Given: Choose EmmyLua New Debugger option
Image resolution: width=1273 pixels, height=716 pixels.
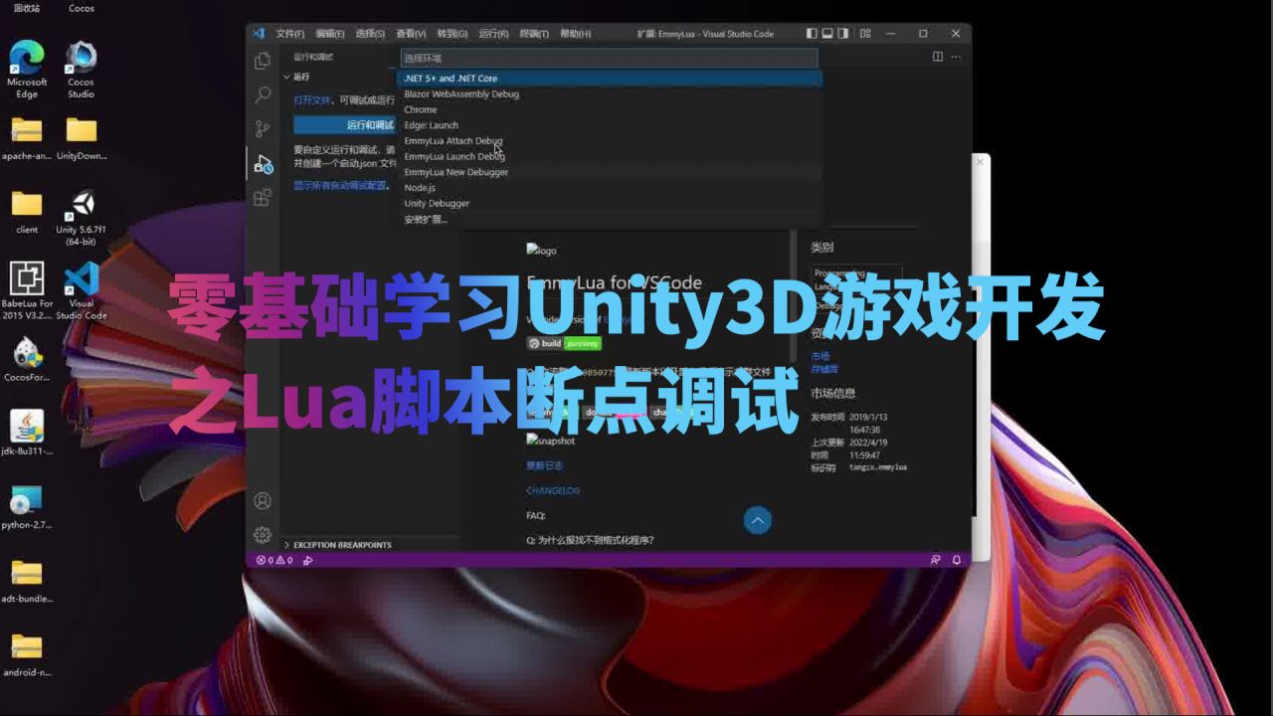Looking at the screenshot, I should (x=610, y=172).
